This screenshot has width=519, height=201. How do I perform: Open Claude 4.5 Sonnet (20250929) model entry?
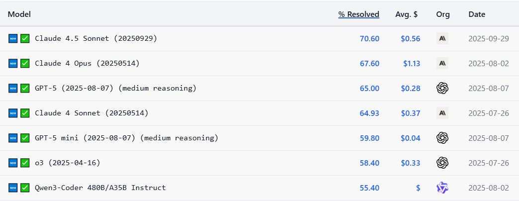click(x=95, y=38)
